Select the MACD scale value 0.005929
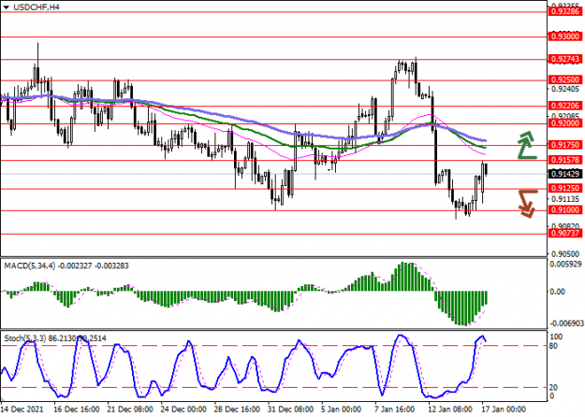Screen dimensions: 585x417 click(566, 265)
